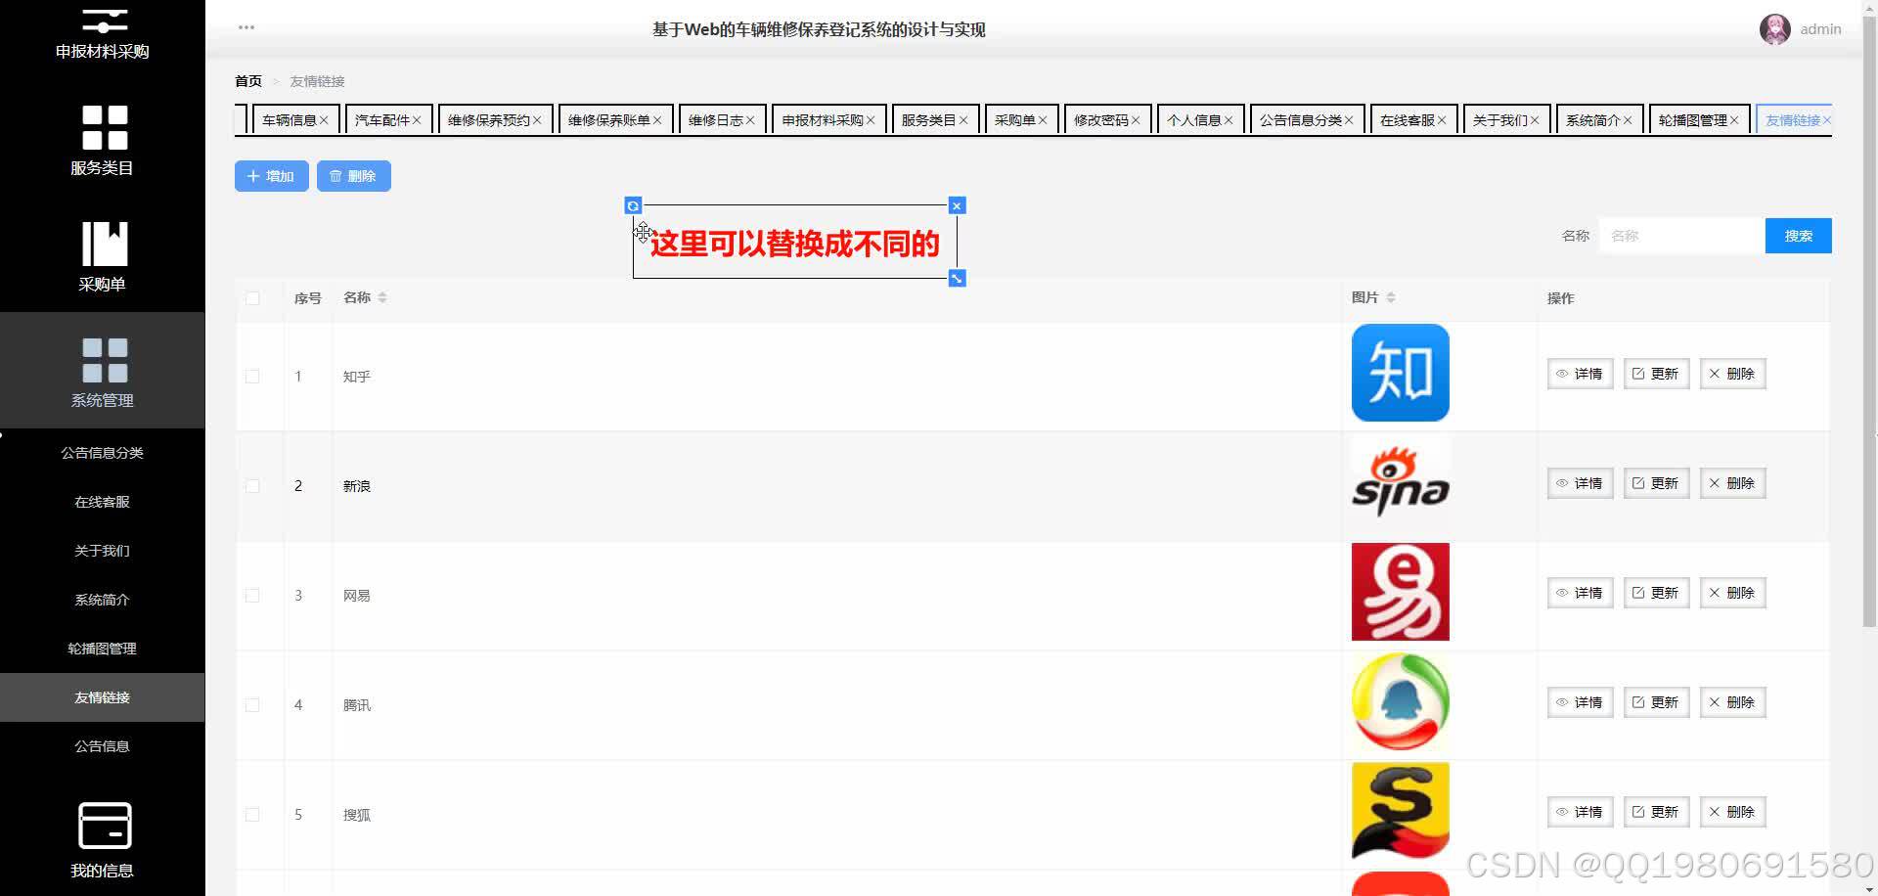
Task: Close the 服务类目 tab
Action: (963, 120)
